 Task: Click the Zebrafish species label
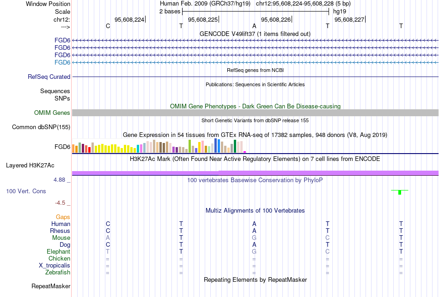(58, 272)
